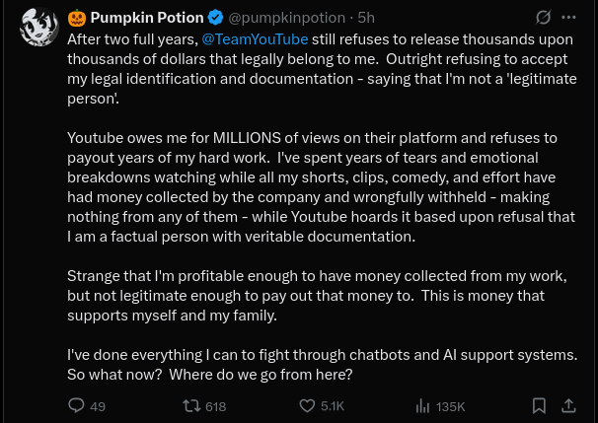Click the 618 reposts count

click(215, 406)
